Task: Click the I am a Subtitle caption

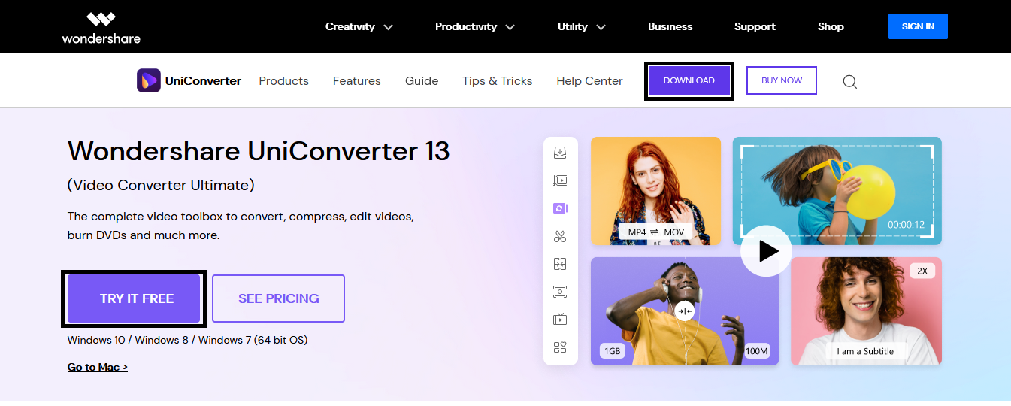Action: pos(865,351)
